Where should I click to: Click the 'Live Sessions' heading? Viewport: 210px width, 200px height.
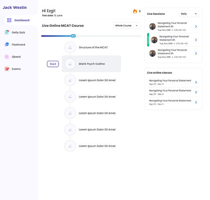pyautogui.click(x=156, y=14)
